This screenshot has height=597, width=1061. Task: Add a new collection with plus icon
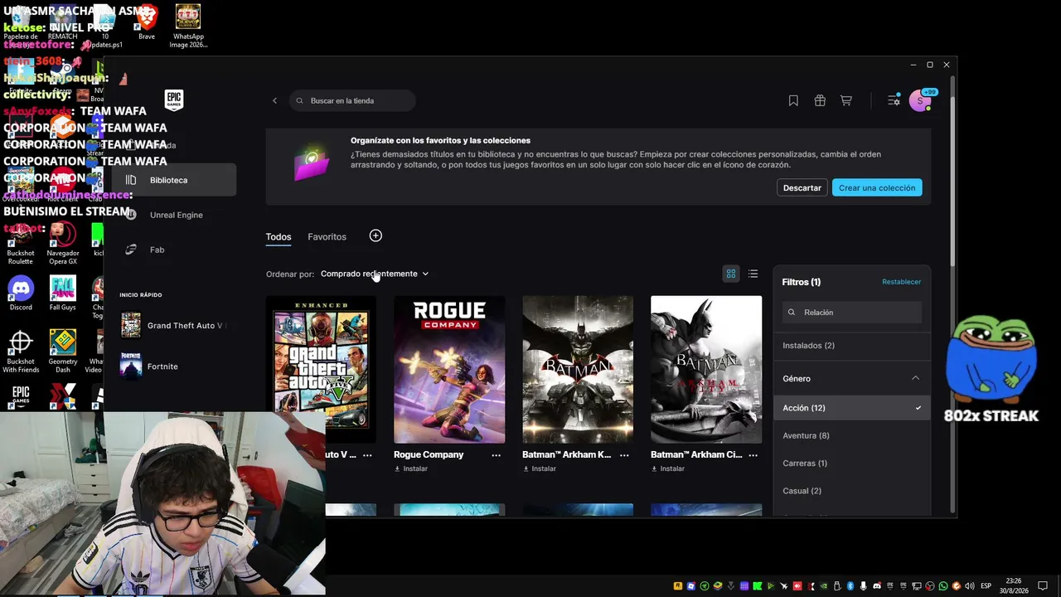click(x=375, y=236)
